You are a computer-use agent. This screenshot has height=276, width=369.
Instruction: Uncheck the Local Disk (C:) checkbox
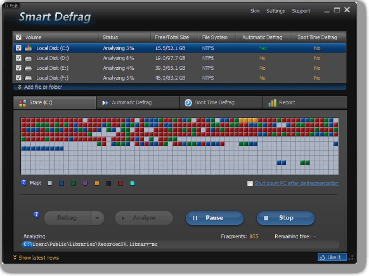19,48
